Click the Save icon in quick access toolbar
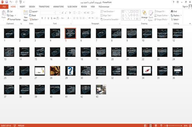This screenshot has width=192, height=127. [x=7, y=2]
